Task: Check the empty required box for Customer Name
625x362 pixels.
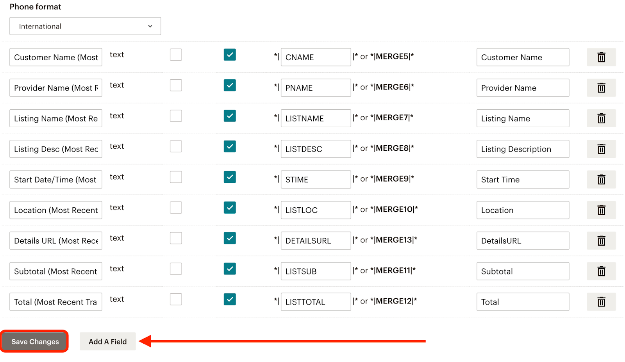Action: click(176, 55)
